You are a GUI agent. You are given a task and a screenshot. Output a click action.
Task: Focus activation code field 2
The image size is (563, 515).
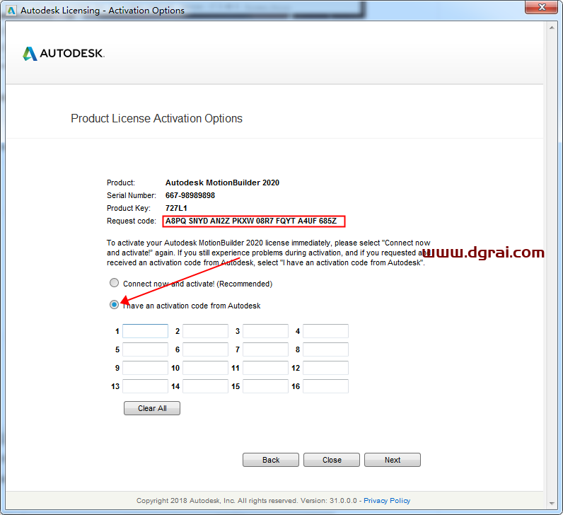205,331
